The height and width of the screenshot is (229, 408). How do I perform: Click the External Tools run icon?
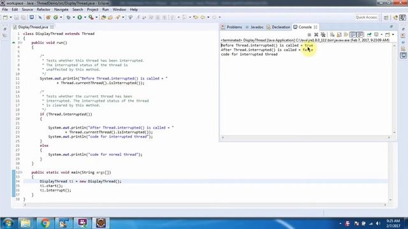(91, 17)
